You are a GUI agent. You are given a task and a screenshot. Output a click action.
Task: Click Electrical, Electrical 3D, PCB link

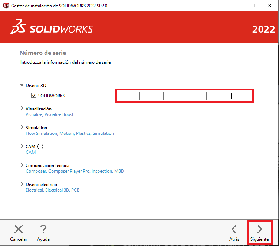(x=52, y=190)
